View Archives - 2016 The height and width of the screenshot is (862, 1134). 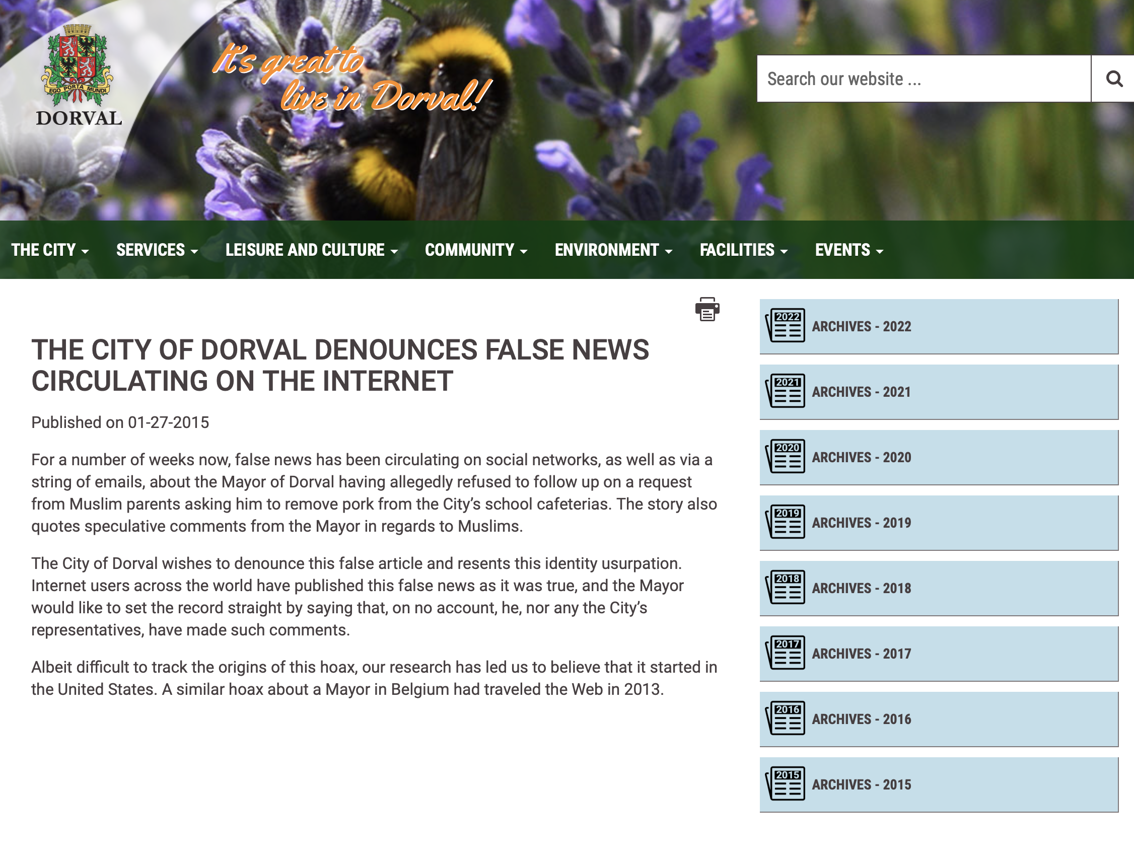(x=939, y=719)
